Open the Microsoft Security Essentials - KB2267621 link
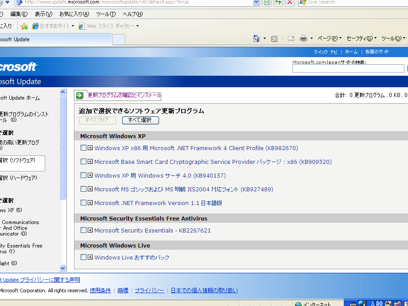 (x=152, y=230)
